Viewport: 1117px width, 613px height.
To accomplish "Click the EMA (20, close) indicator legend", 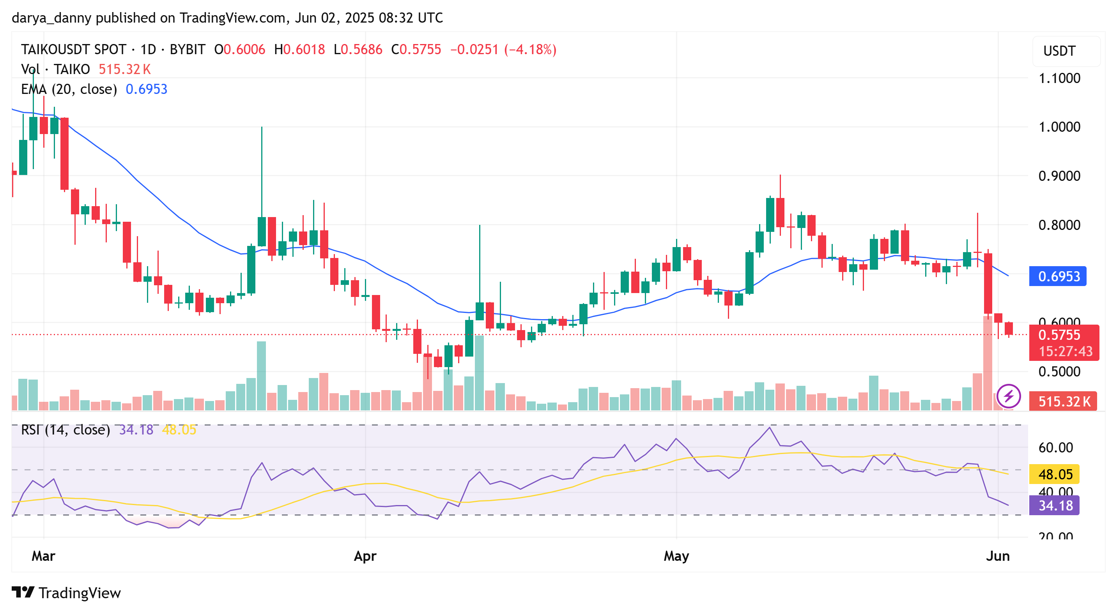I will pos(69,89).
